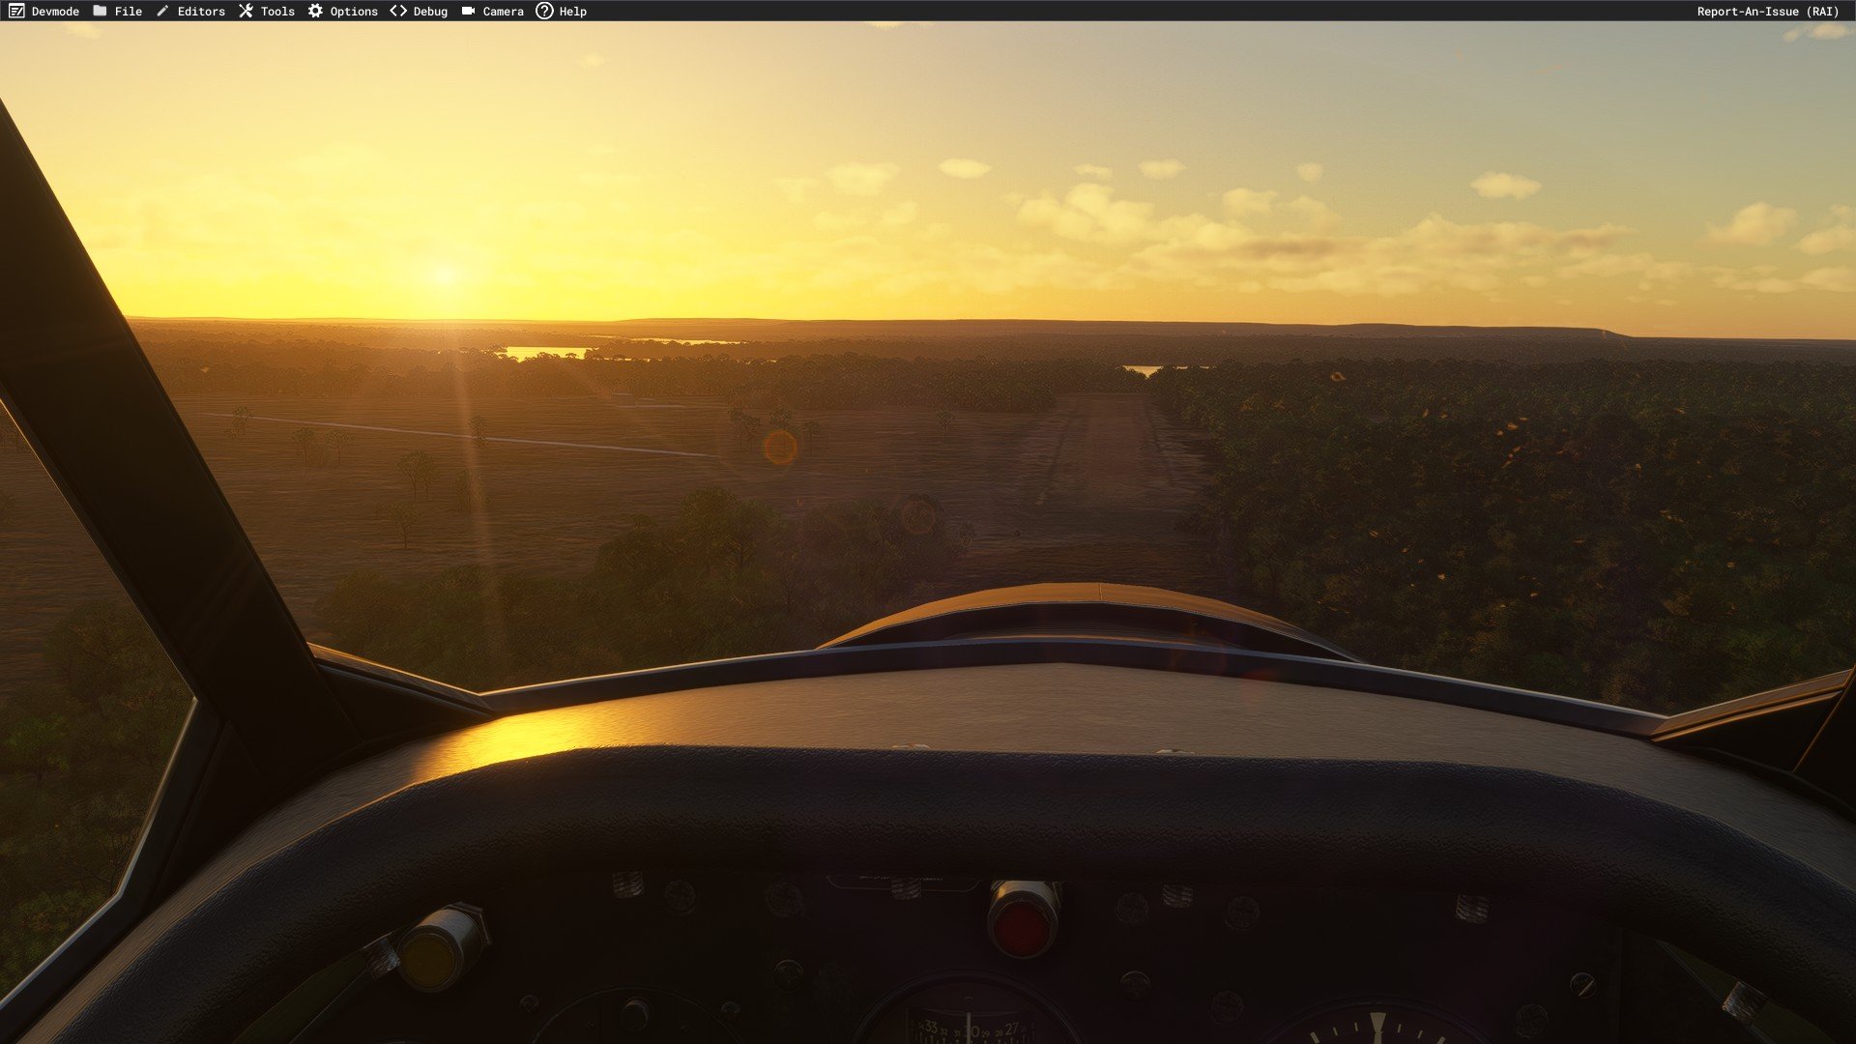
Task: Click the Options gear icon
Action: [x=315, y=11]
